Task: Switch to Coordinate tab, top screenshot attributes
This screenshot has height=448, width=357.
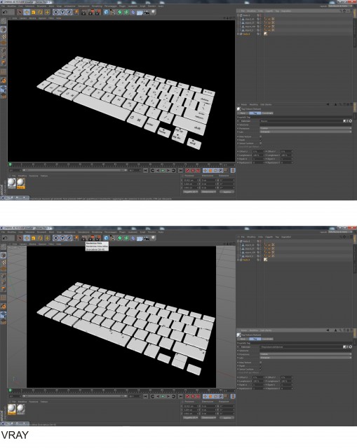Action: pos(268,113)
